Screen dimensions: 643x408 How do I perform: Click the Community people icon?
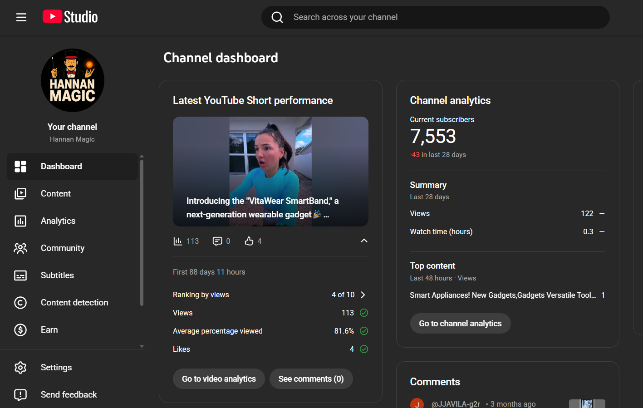click(20, 248)
